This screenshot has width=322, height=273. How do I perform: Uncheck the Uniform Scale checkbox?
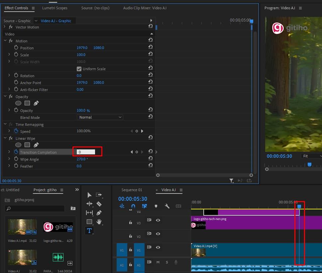tap(79, 69)
